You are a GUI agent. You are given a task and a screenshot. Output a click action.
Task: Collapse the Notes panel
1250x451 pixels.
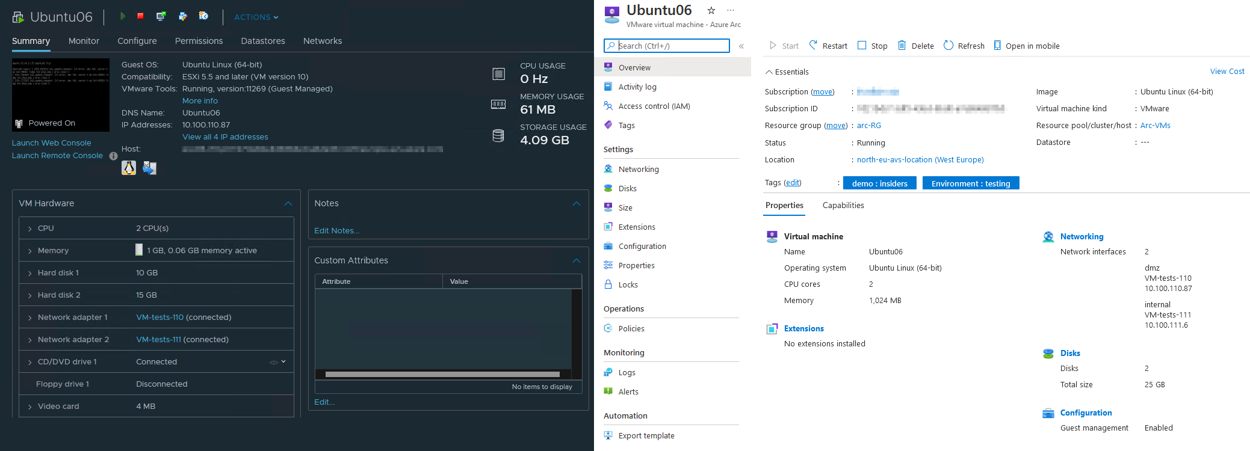(577, 204)
